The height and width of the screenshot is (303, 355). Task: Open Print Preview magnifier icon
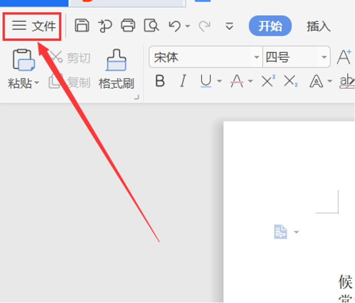(151, 26)
